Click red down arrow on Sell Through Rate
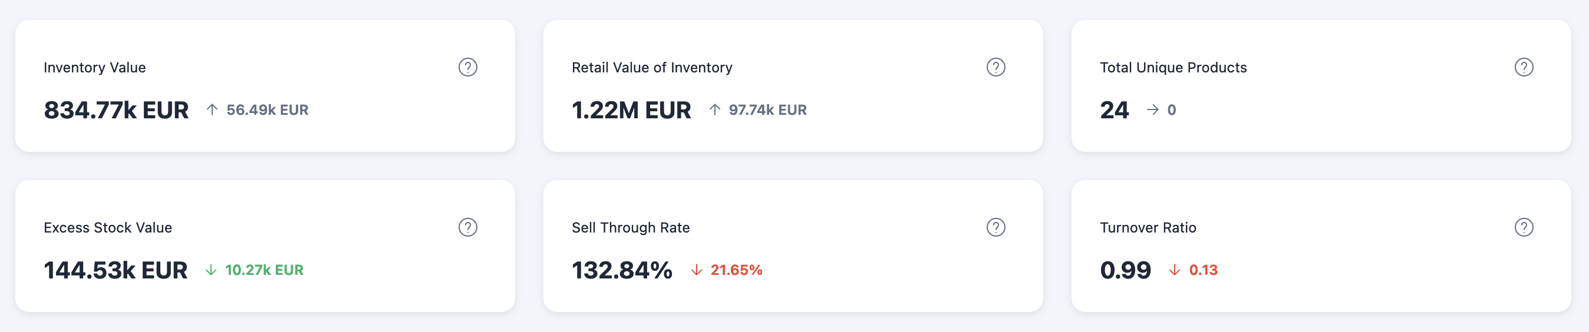 697,270
